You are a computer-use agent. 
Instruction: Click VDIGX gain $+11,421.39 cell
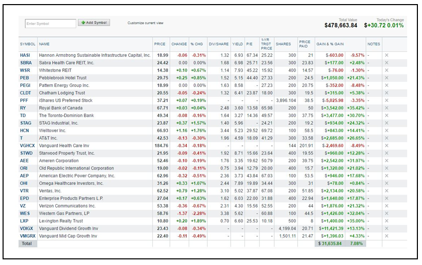(331, 228)
